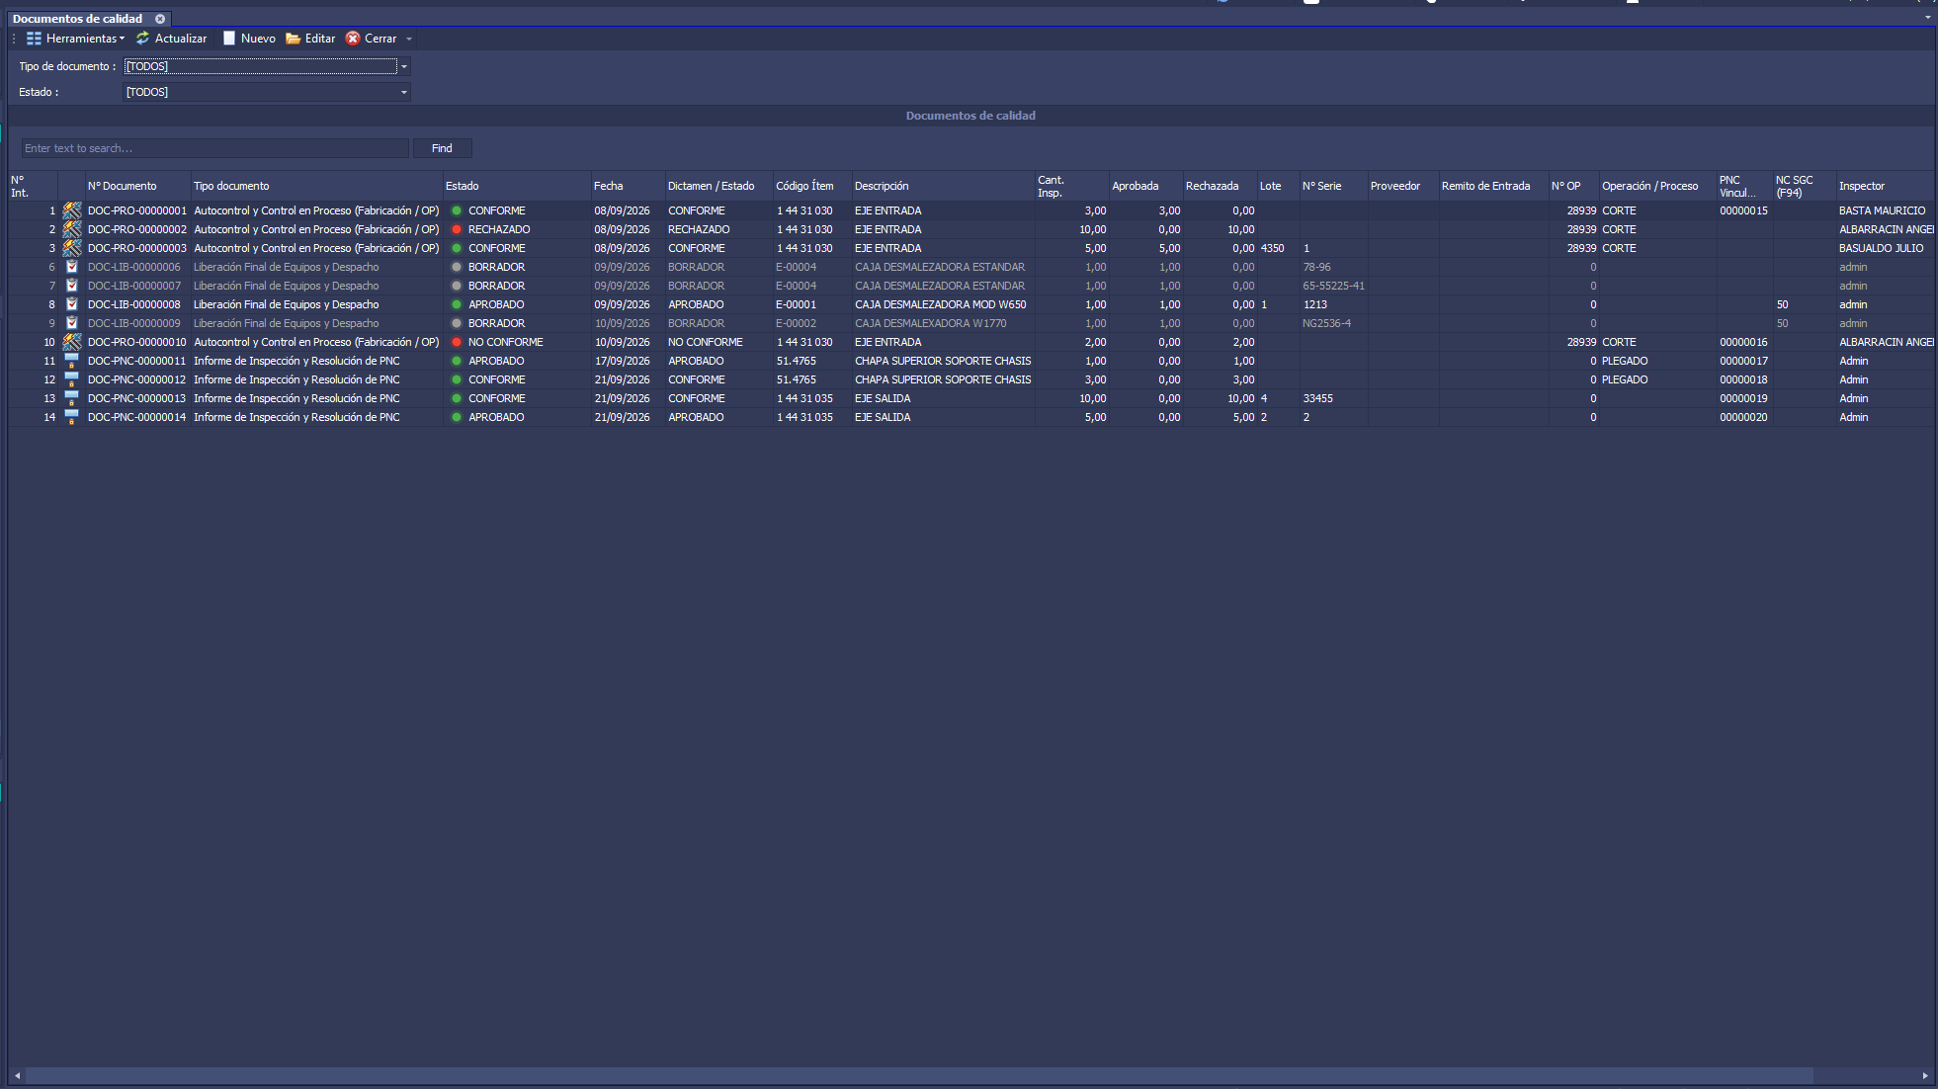Sort by the Nº Documento column header
This screenshot has height=1089, width=1938.
137,186
